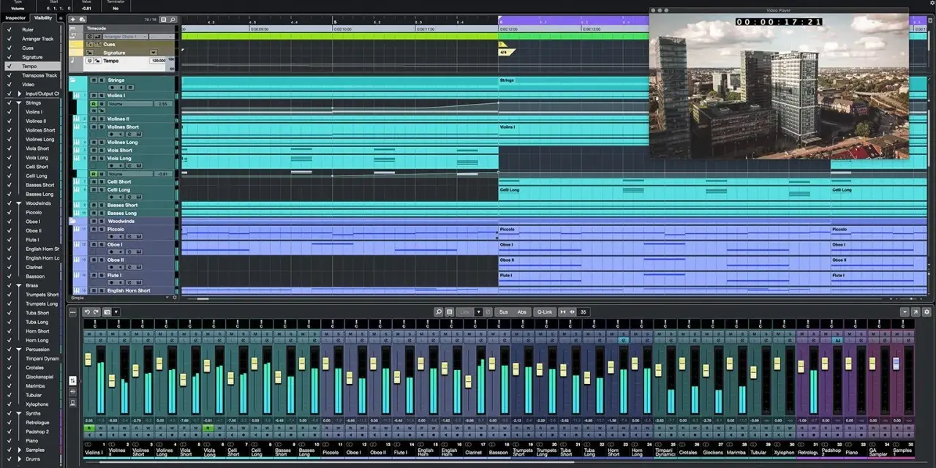Viewport: 936px width, 468px height.
Task: Toggle Video track visibility checkmark
Action: [9, 84]
